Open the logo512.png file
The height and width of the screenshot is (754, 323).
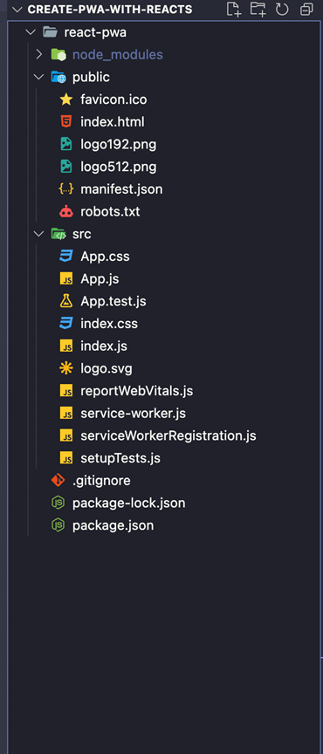click(x=119, y=168)
